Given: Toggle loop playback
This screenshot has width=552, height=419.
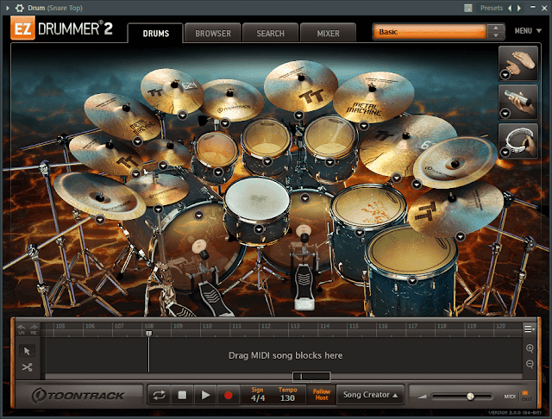Looking at the screenshot, I should pos(159,395).
